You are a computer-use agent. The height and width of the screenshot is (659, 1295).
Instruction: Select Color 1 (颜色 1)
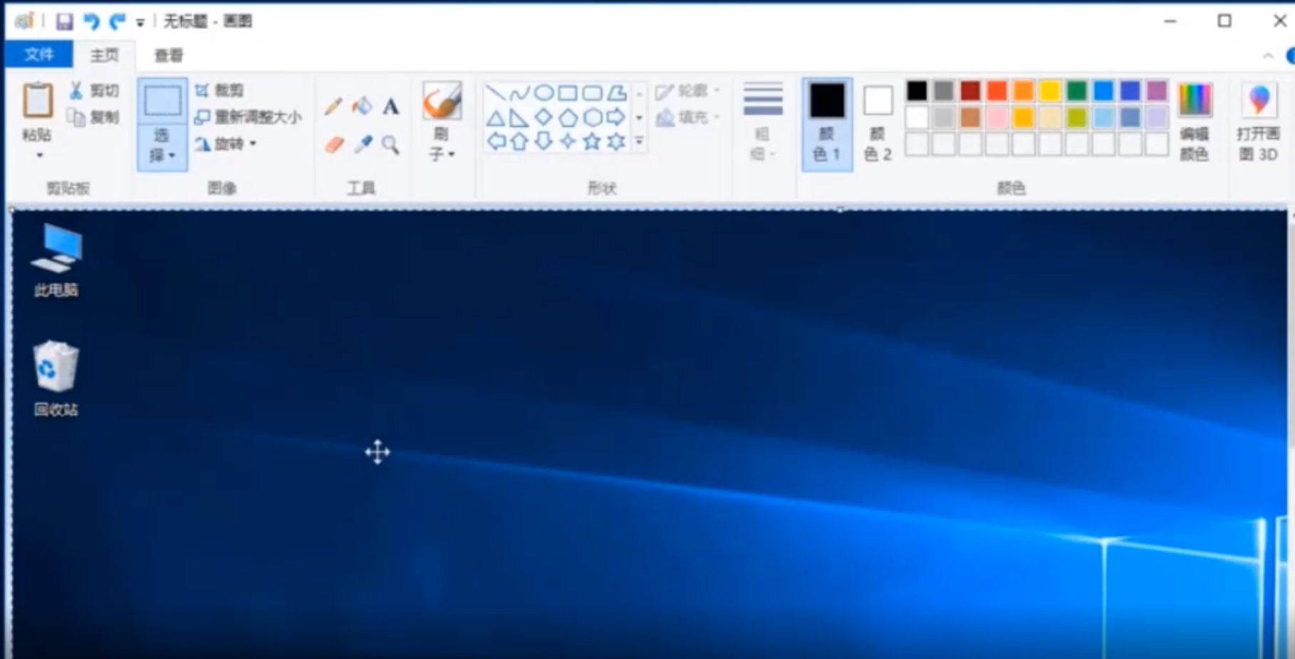[x=827, y=124]
